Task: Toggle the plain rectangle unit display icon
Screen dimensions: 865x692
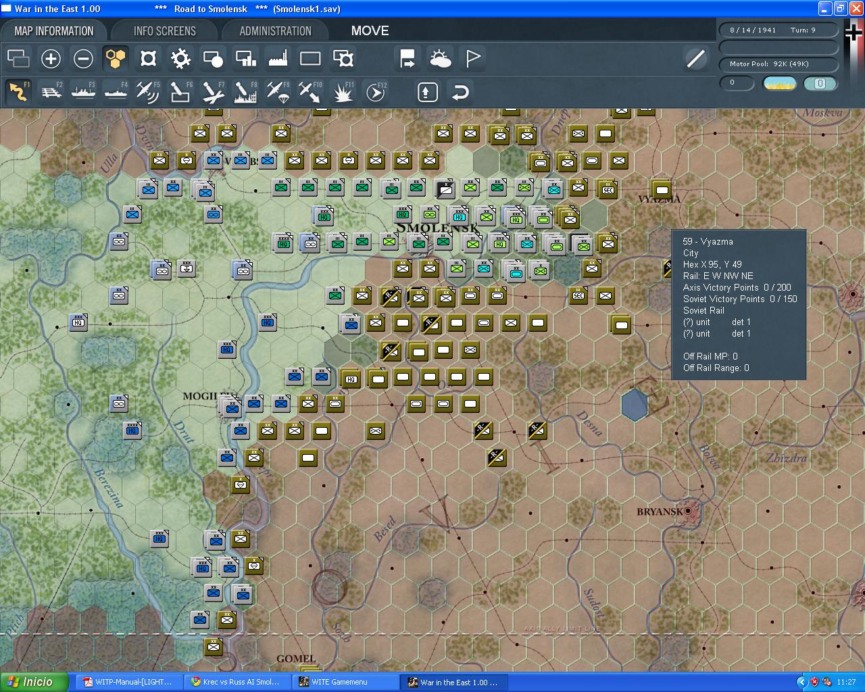Action: pos(310,59)
